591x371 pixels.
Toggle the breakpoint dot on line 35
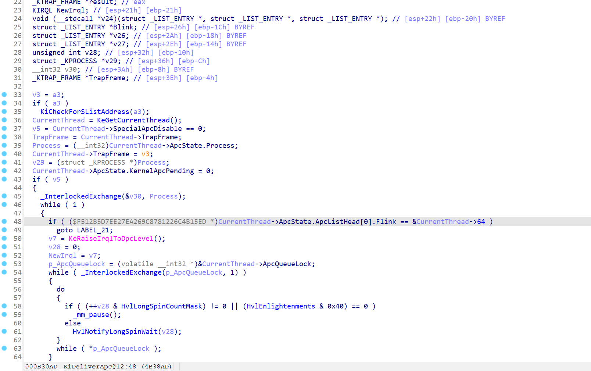coord(4,111)
